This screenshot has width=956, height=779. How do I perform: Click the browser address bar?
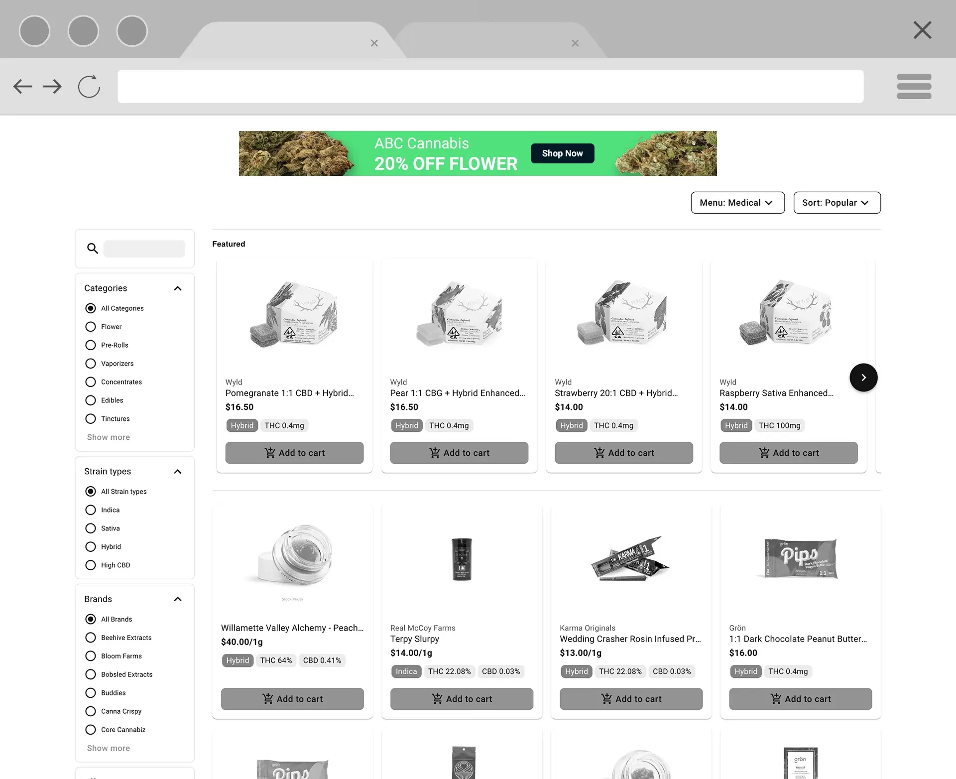pos(490,86)
